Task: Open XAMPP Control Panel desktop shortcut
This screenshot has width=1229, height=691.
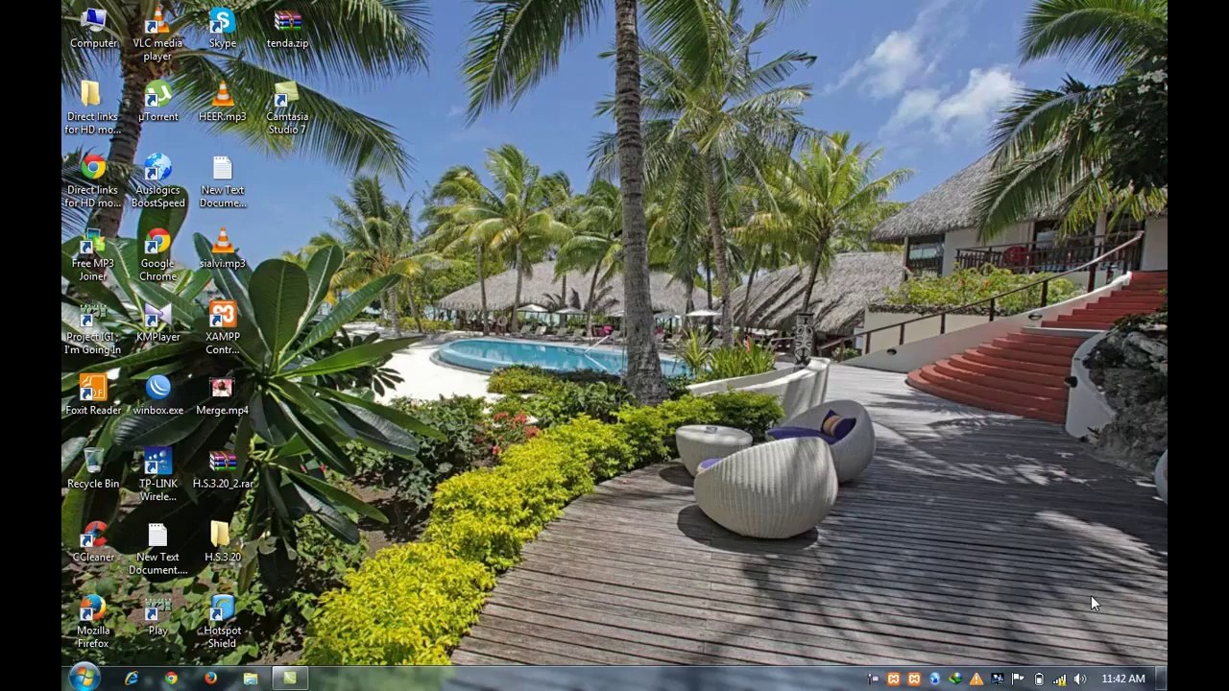Action: click(222, 329)
